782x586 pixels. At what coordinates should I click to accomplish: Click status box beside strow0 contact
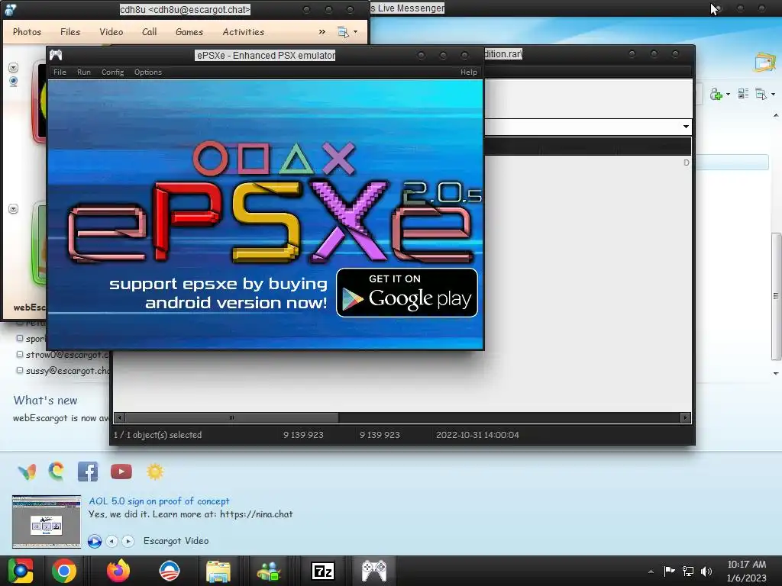click(19, 354)
